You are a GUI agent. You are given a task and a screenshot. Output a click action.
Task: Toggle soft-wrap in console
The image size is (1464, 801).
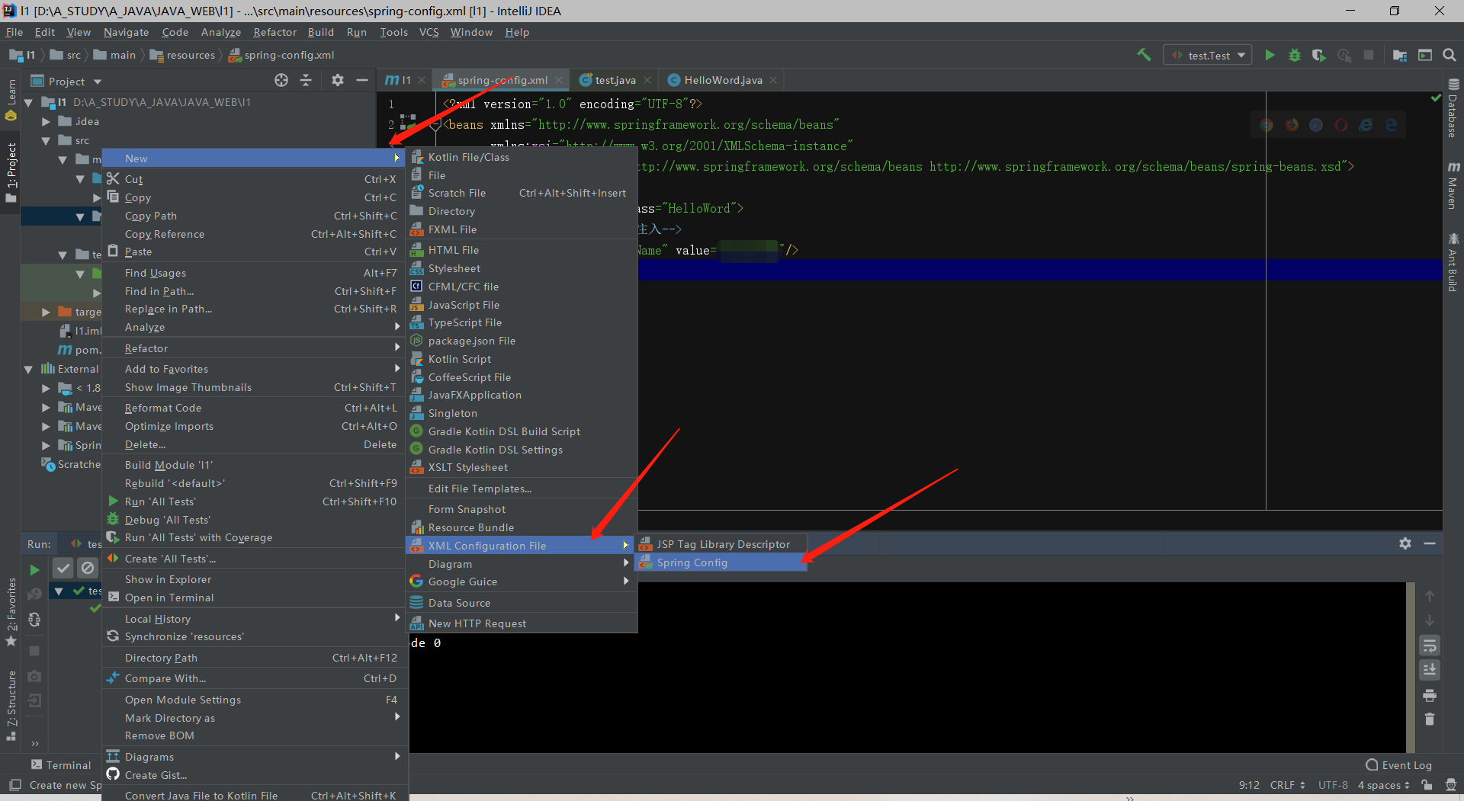pyautogui.click(x=1430, y=646)
